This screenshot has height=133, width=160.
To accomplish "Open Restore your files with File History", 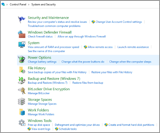I will click(112, 72).
